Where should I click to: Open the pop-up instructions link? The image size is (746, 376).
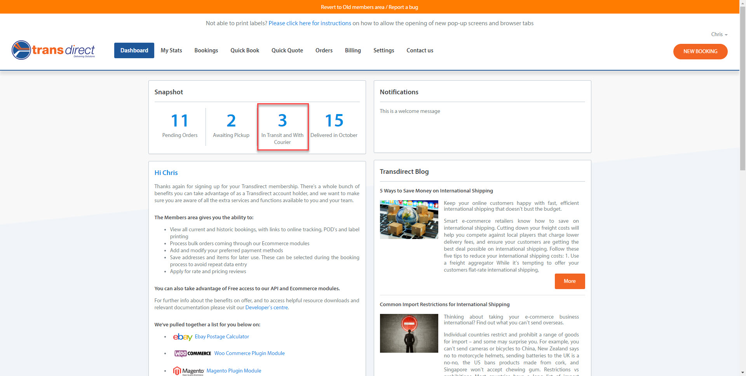[310, 23]
